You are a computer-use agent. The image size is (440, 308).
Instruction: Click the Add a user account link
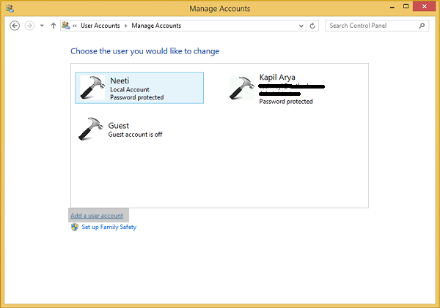97,216
